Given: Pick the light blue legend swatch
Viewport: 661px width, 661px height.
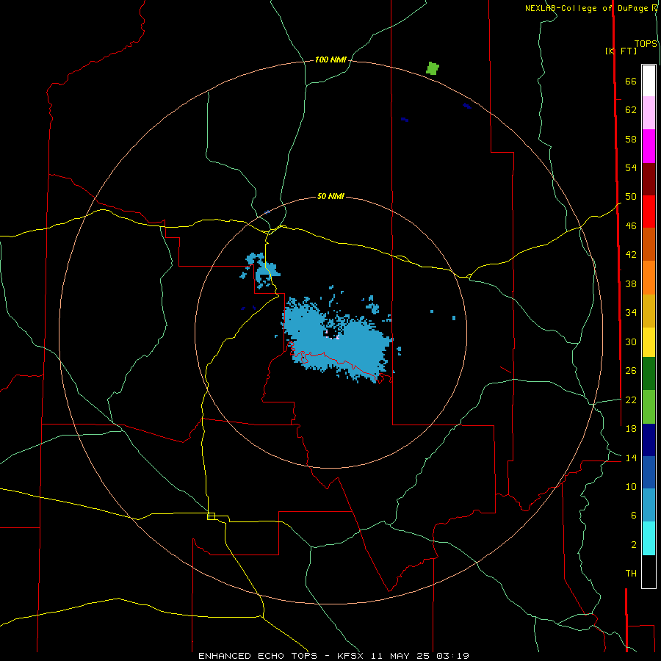Looking at the screenshot, I should (x=649, y=505).
